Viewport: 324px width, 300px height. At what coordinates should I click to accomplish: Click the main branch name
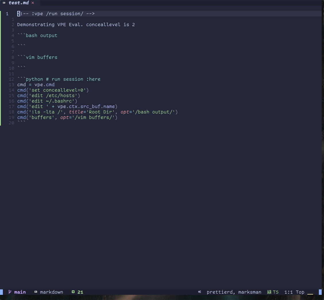click(x=20, y=292)
